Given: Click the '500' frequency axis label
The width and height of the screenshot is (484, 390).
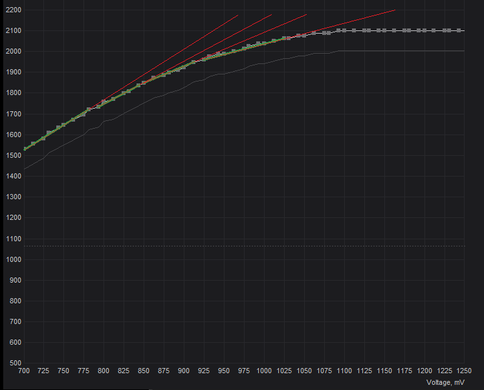Looking at the screenshot, I should 16,363.
